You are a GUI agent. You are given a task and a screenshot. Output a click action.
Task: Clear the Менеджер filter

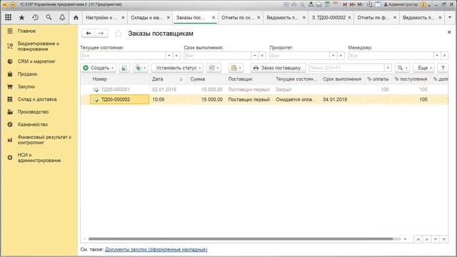(x=444, y=56)
